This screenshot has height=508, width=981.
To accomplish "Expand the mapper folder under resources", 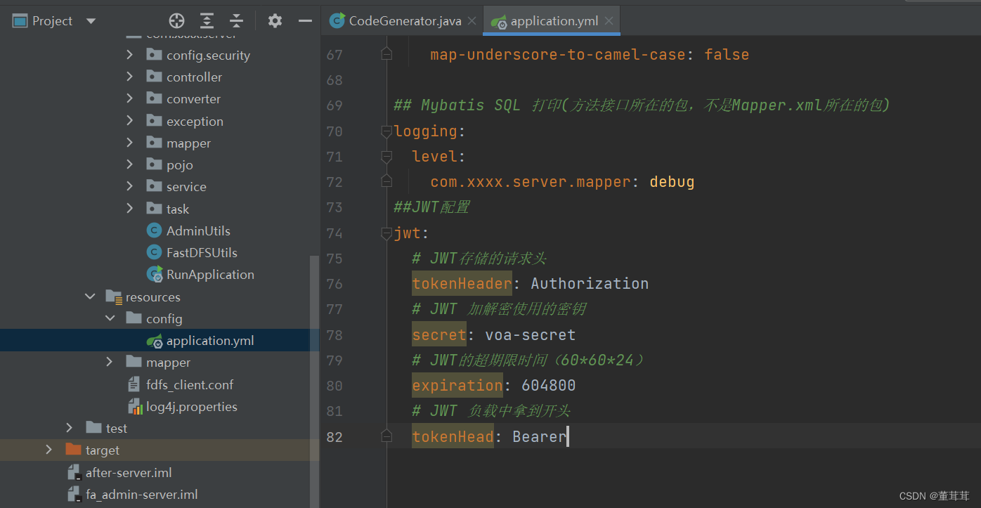I will coord(109,362).
